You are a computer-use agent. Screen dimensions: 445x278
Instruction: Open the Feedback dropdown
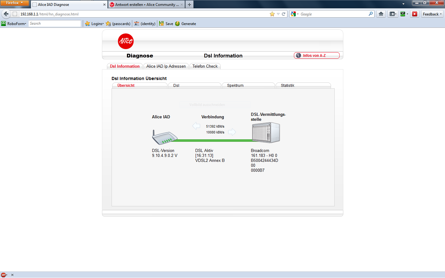click(x=432, y=14)
